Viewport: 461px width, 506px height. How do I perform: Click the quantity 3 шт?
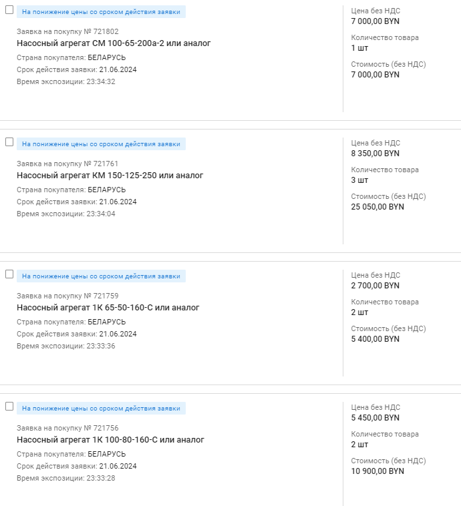(359, 180)
